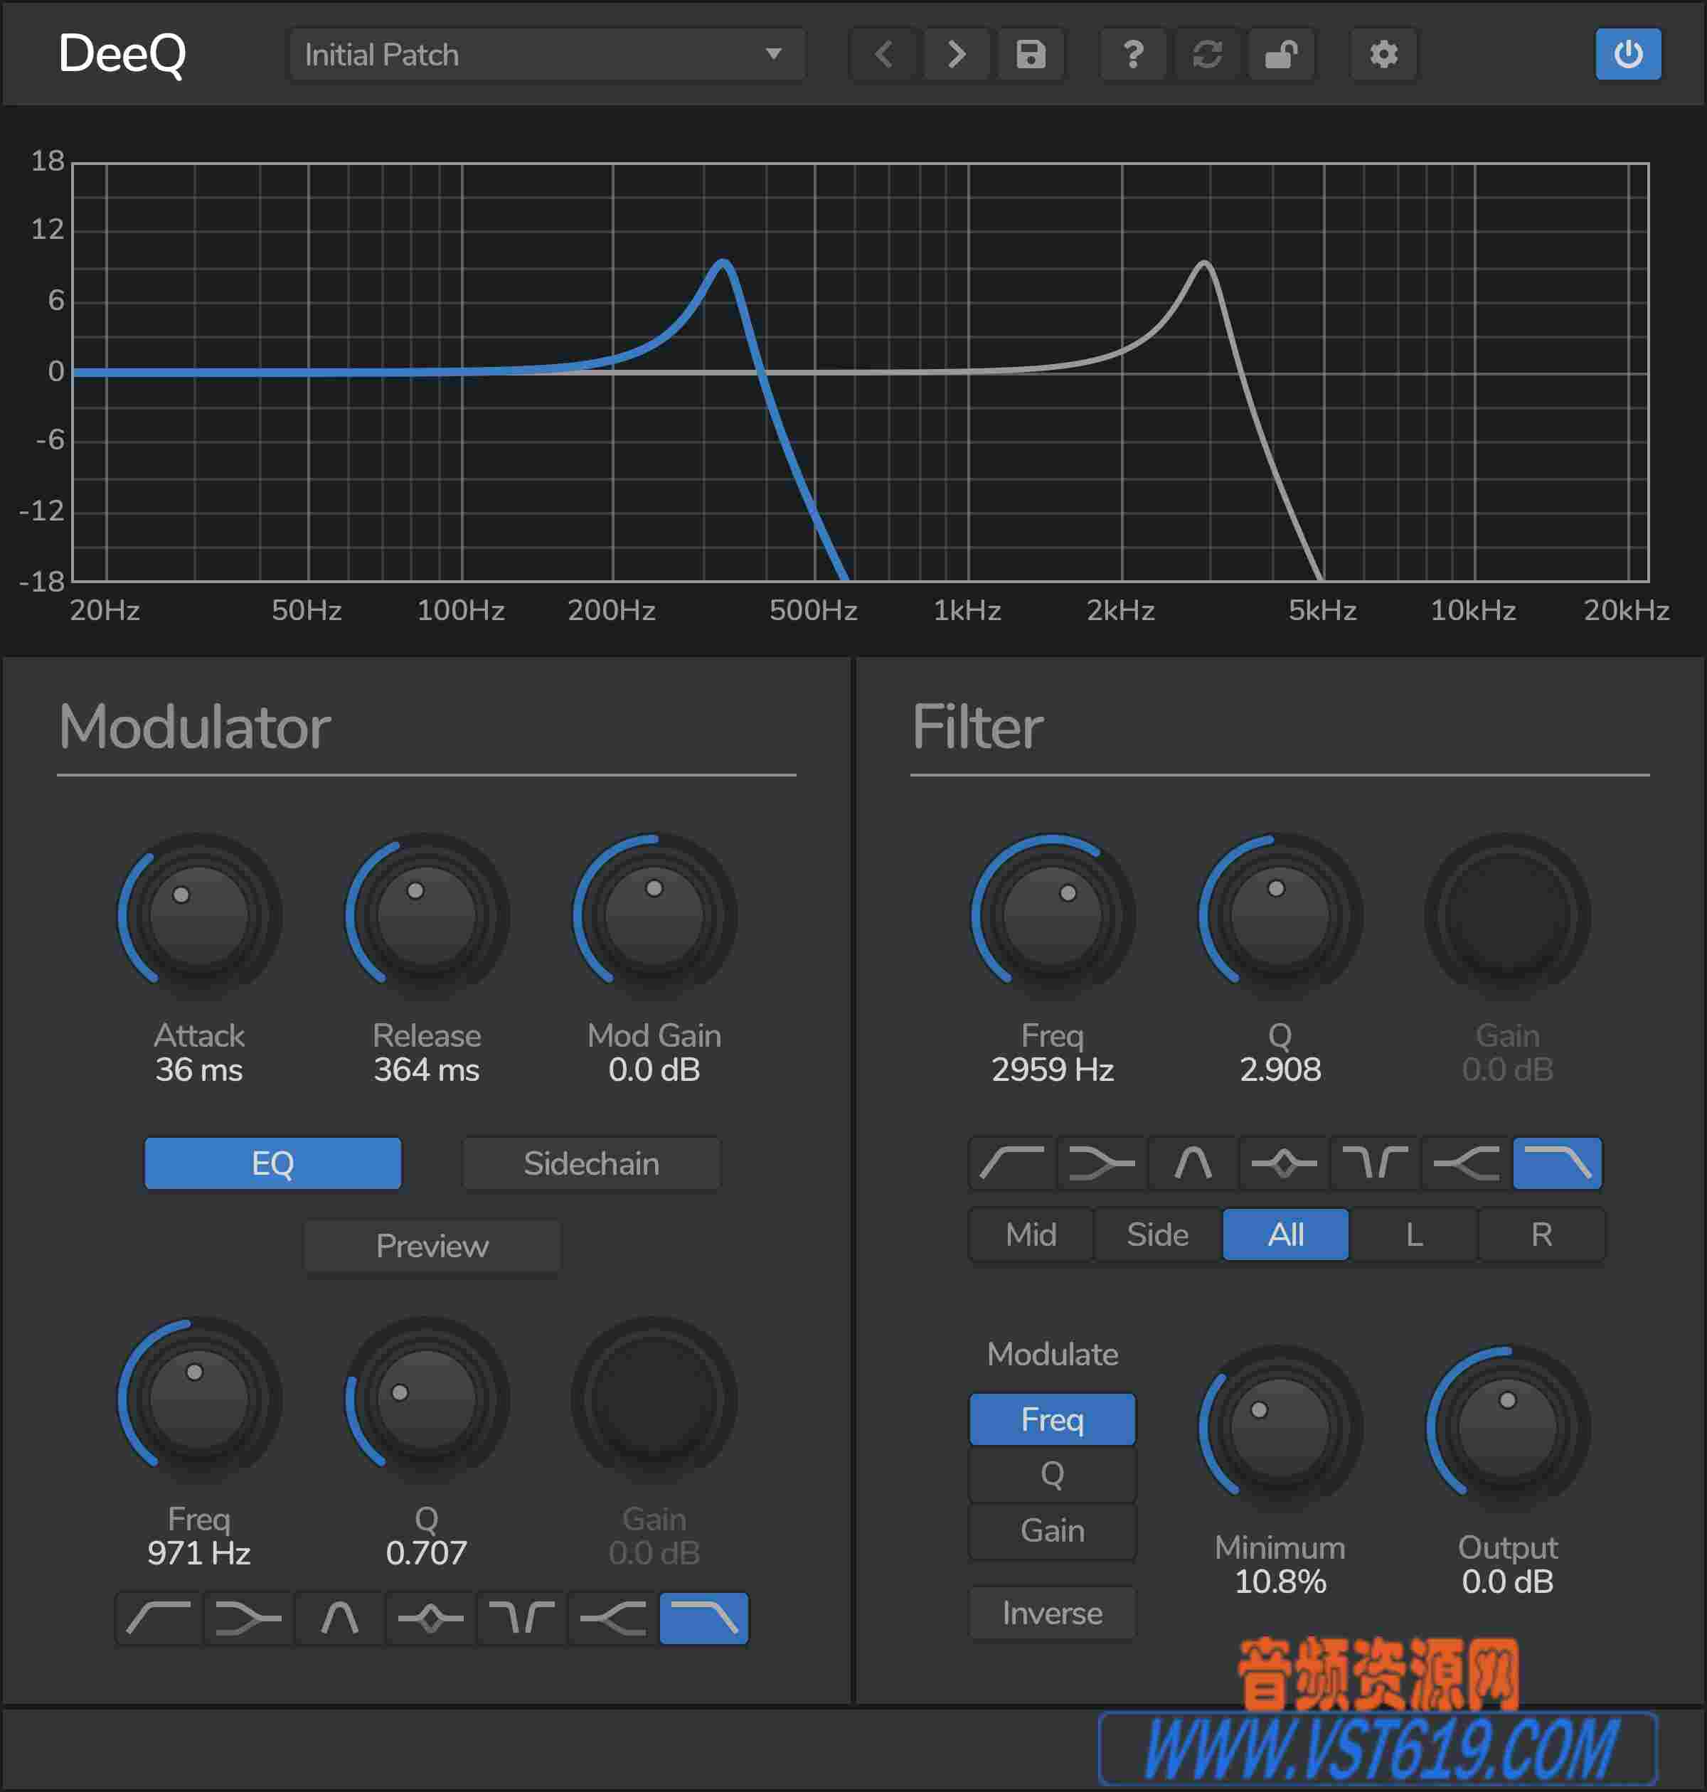The image size is (1707, 1792).
Task: Set channel mode to L
Action: click(x=1414, y=1234)
